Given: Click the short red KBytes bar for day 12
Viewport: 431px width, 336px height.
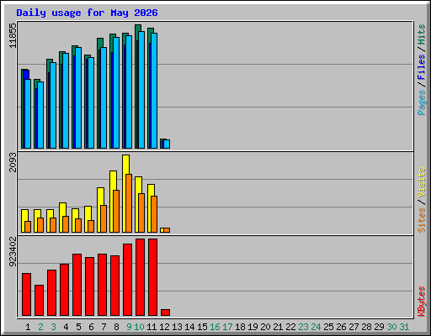Looking at the screenshot, I should tap(165, 312).
